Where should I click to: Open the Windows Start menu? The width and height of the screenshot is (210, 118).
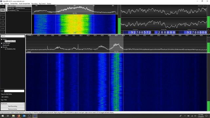(2, 116)
